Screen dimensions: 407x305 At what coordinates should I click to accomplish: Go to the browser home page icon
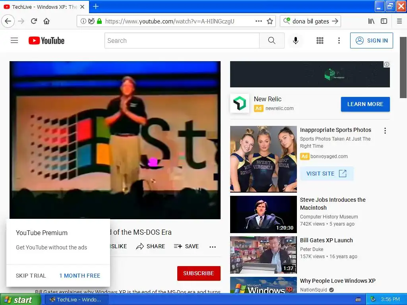(47, 21)
